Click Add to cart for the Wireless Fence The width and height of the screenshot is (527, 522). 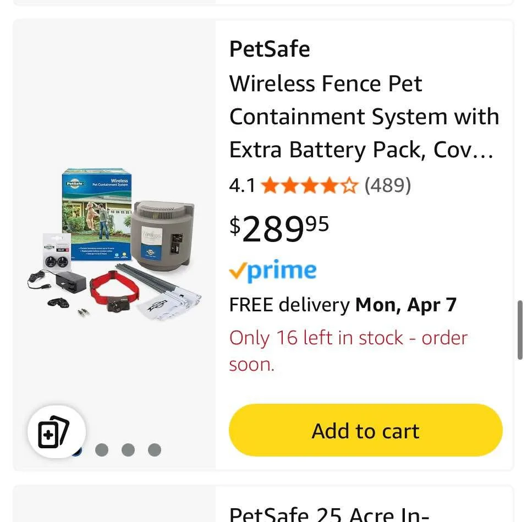365,431
